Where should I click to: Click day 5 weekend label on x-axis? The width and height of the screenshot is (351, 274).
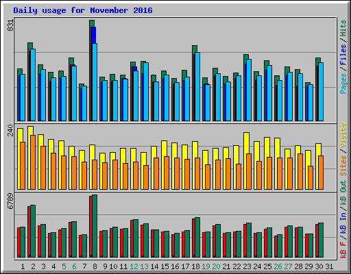[x=64, y=266]
